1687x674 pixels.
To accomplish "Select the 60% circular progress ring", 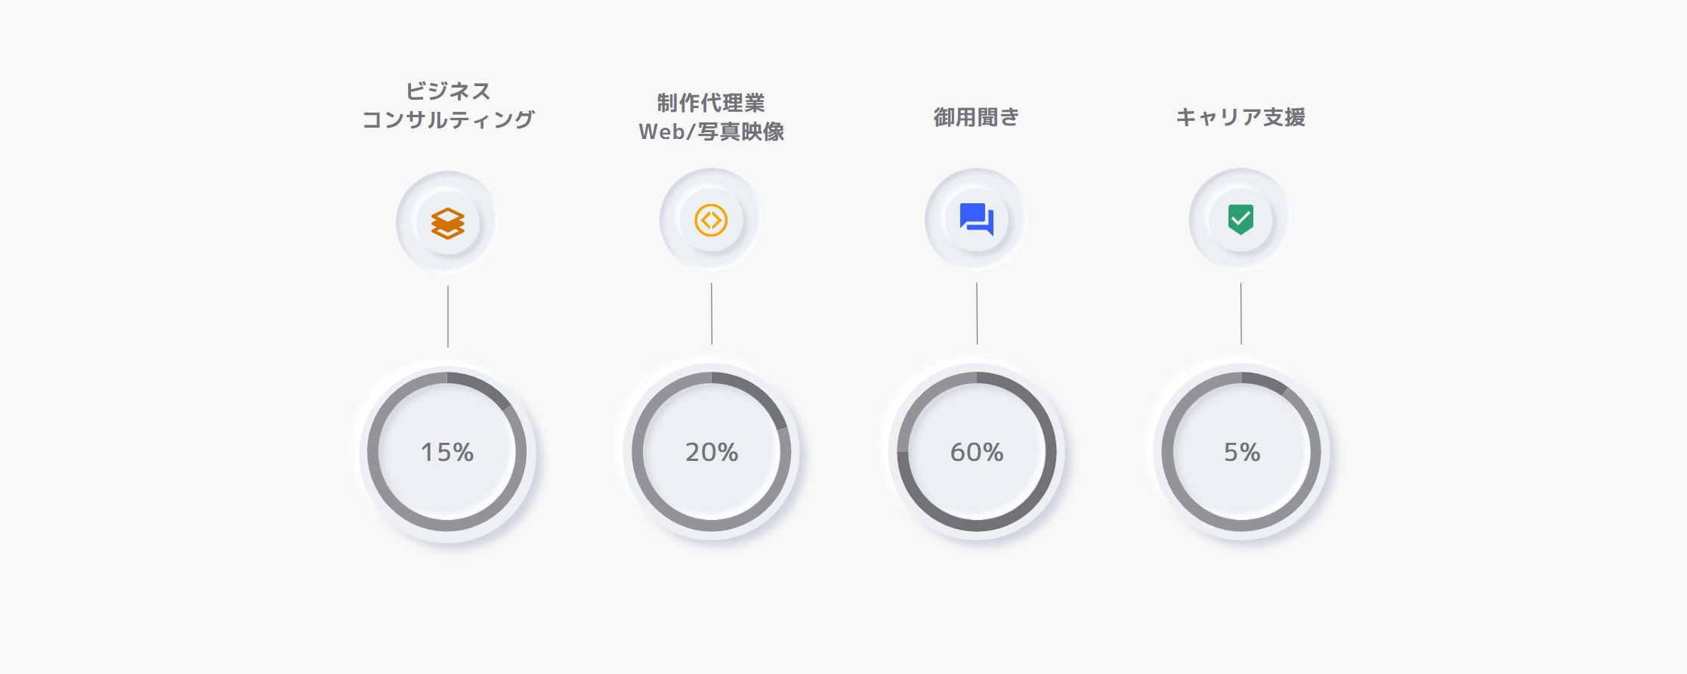I will point(977,452).
